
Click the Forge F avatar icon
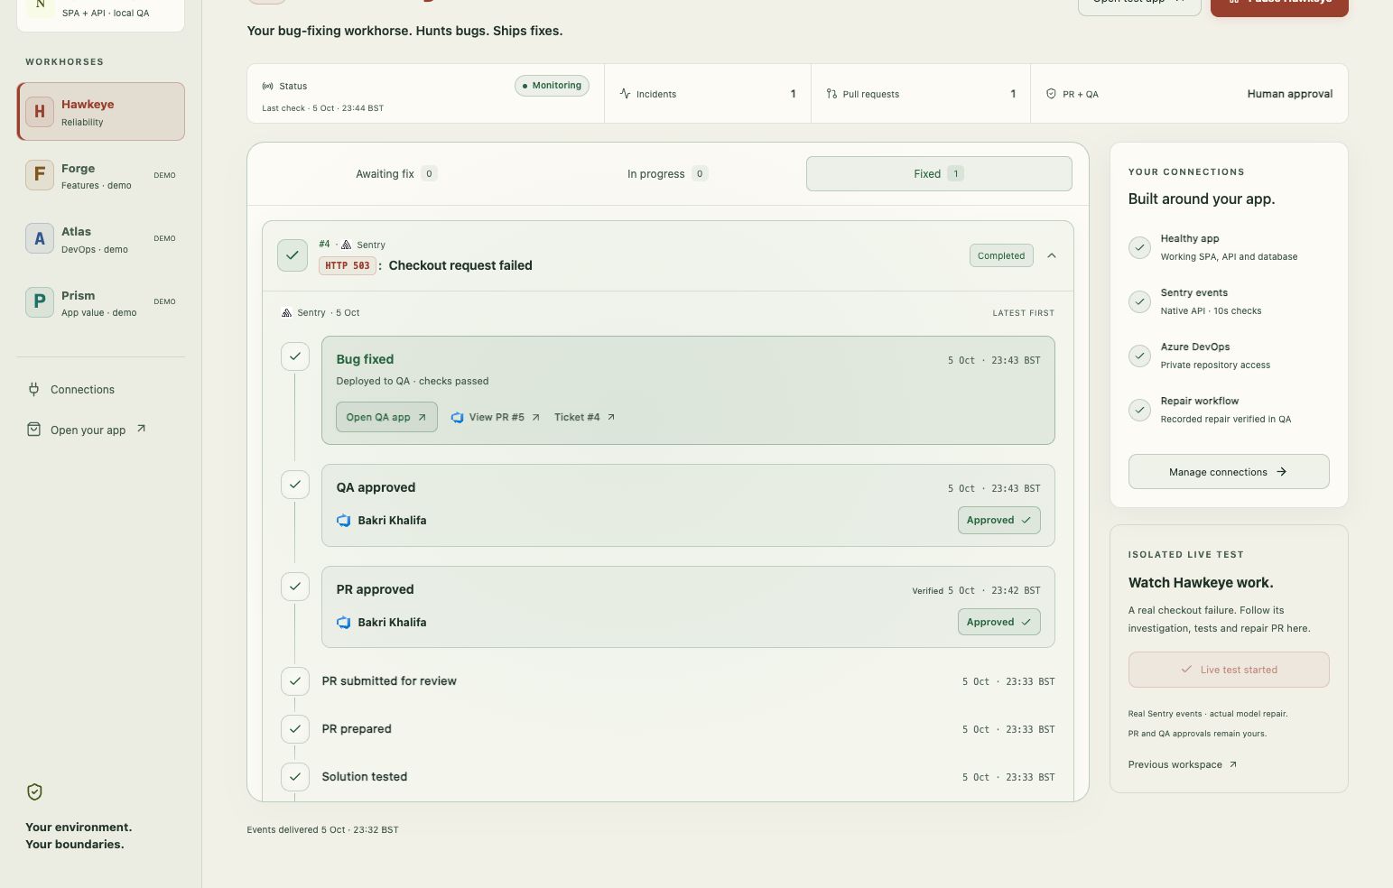point(40,175)
